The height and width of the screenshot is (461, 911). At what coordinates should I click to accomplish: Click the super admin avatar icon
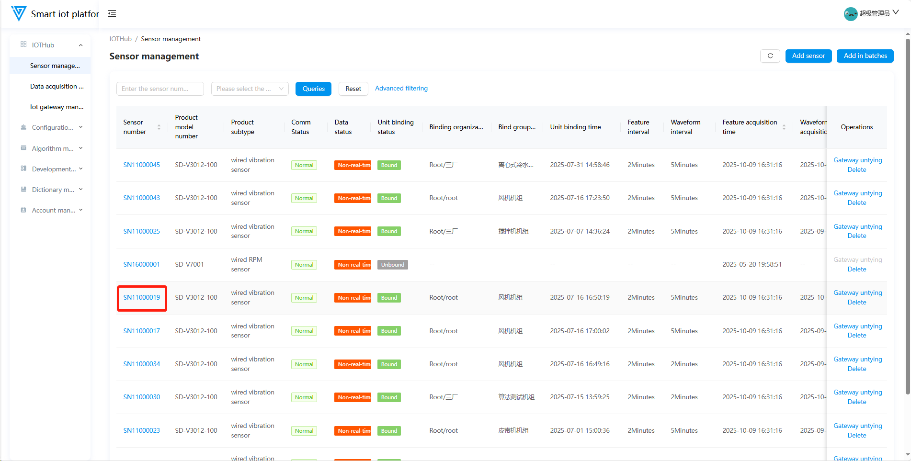point(850,14)
